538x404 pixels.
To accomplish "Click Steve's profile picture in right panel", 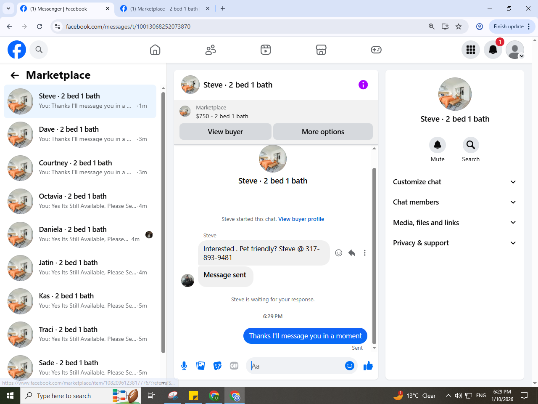I will (x=455, y=94).
